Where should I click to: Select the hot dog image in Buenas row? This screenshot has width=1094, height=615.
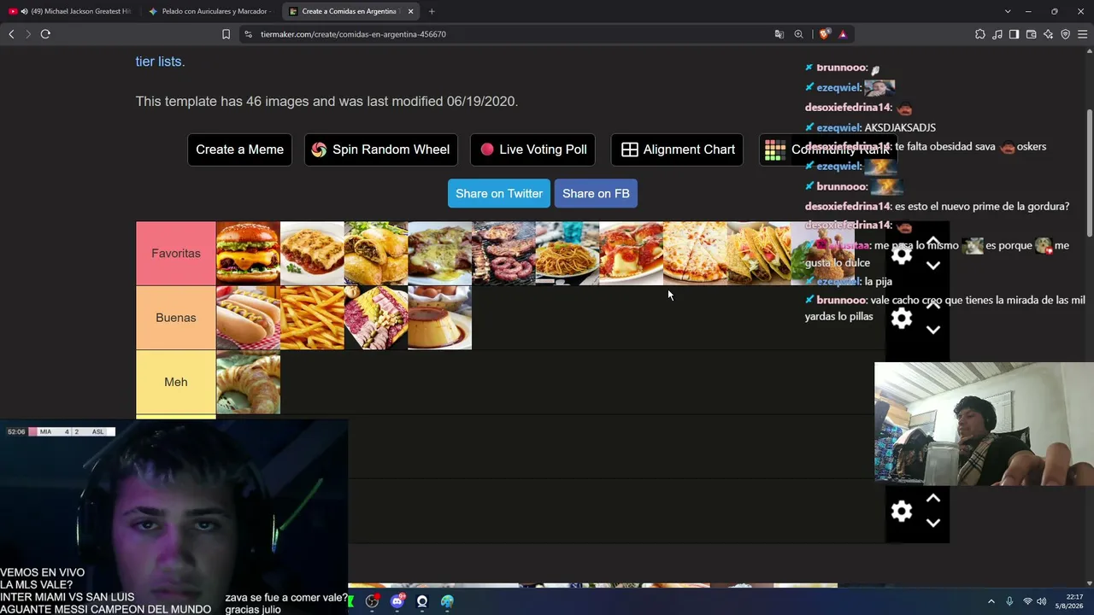point(248,318)
